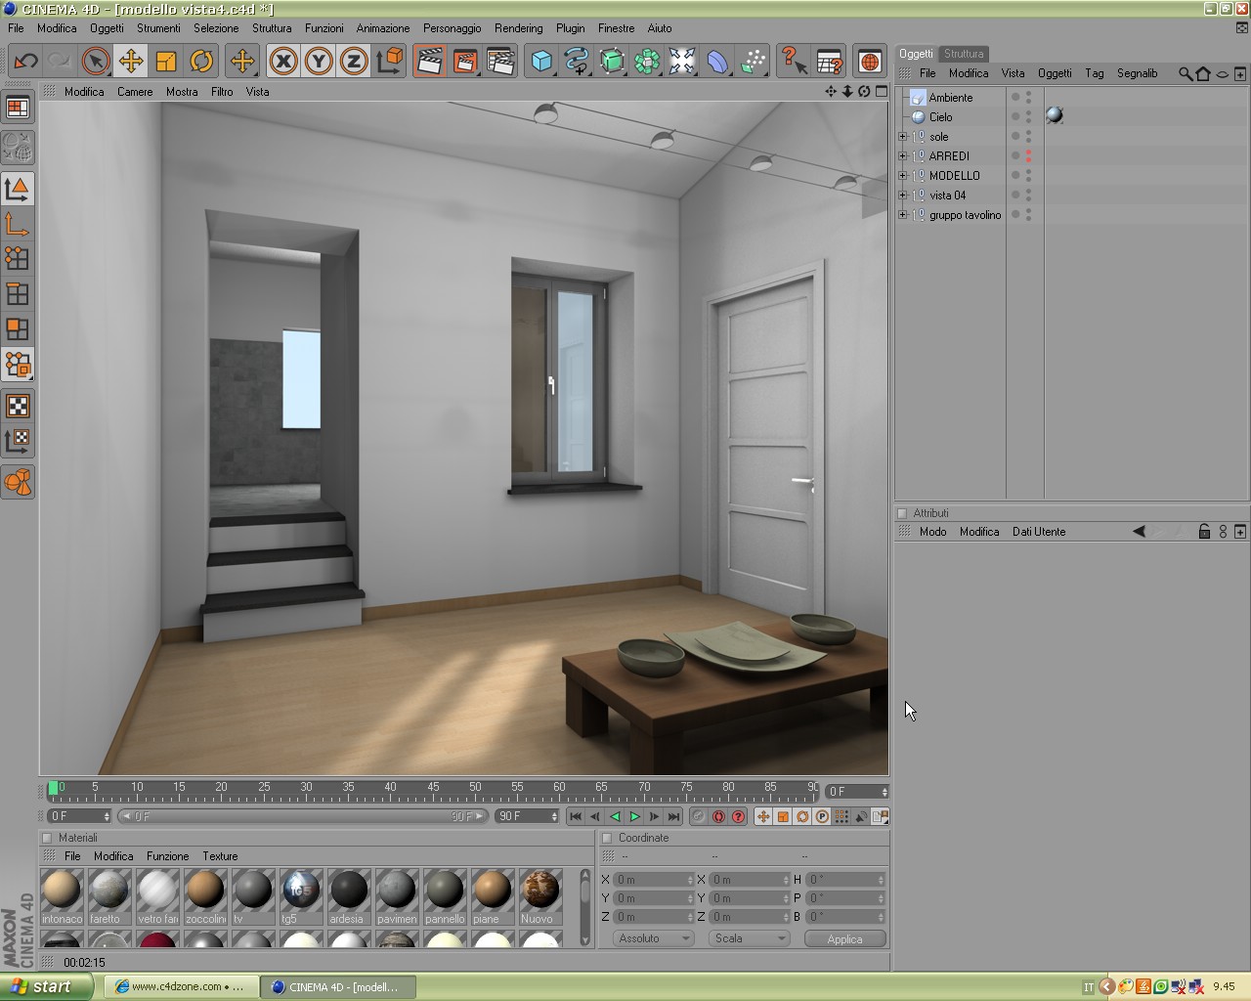Select the zoccolino material swatch
This screenshot has height=1001, width=1251.
(205, 896)
